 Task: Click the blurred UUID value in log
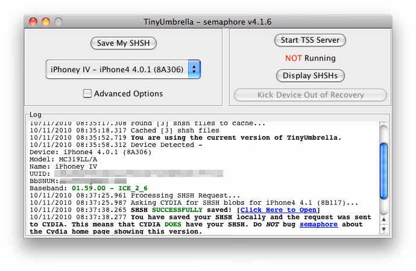click(x=139, y=173)
